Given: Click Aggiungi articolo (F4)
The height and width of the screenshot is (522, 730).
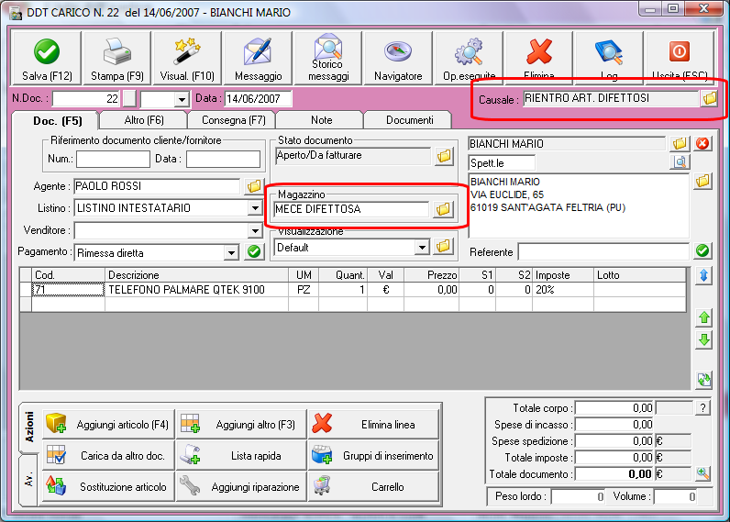Looking at the screenshot, I should [x=108, y=424].
